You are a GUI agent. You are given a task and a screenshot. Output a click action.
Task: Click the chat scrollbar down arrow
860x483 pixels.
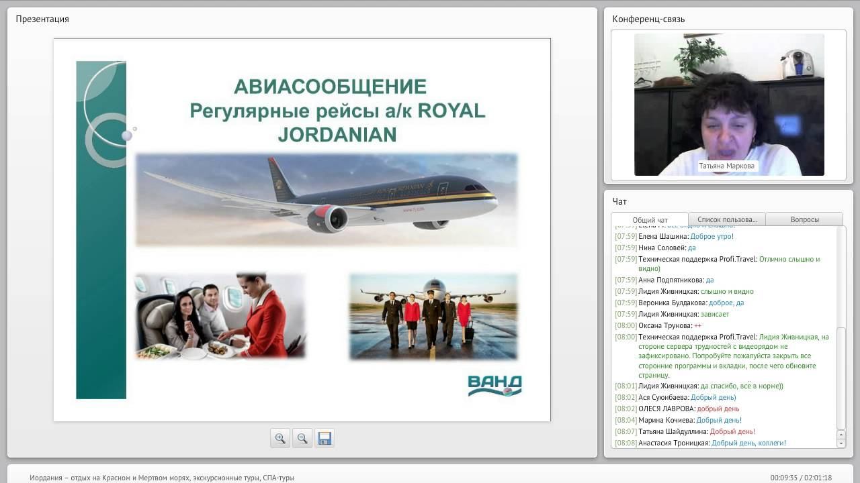841,443
